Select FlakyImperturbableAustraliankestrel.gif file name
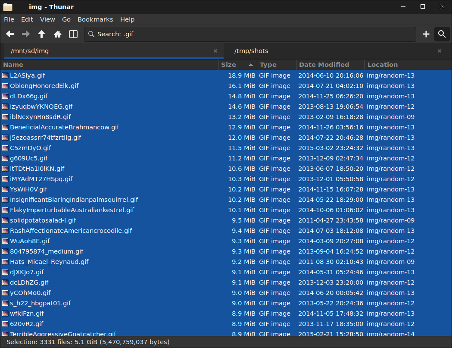The height and width of the screenshot is (348, 452). pyautogui.click(x=72, y=210)
